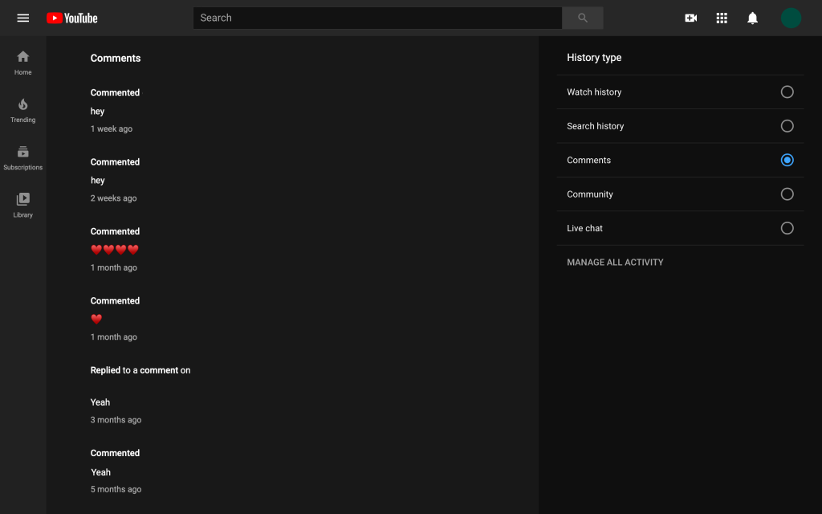Open the create video camera icon
This screenshot has width=822, height=514.
691,18
